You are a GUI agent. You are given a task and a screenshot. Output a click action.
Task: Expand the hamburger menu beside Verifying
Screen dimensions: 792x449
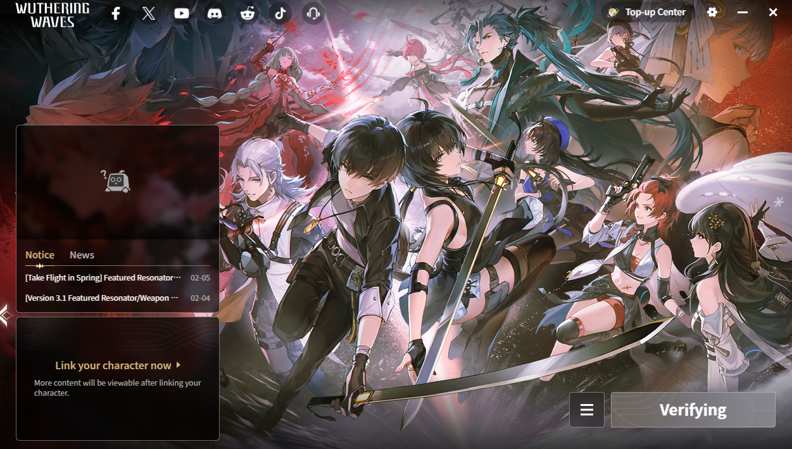point(587,410)
